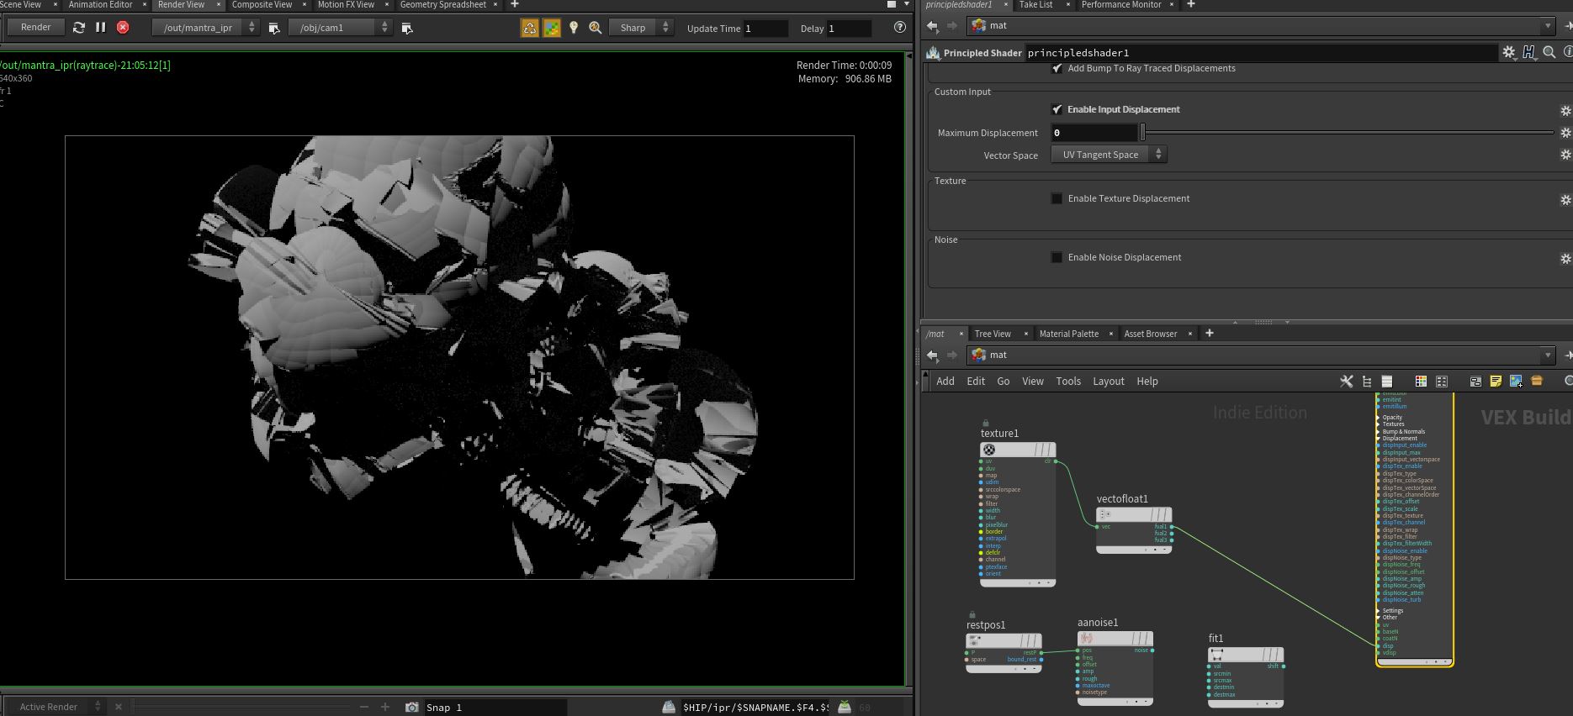Open the Vector Space UV Tangent Space dropdown
The width and height of the screenshot is (1573, 716).
click(1109, 155)
